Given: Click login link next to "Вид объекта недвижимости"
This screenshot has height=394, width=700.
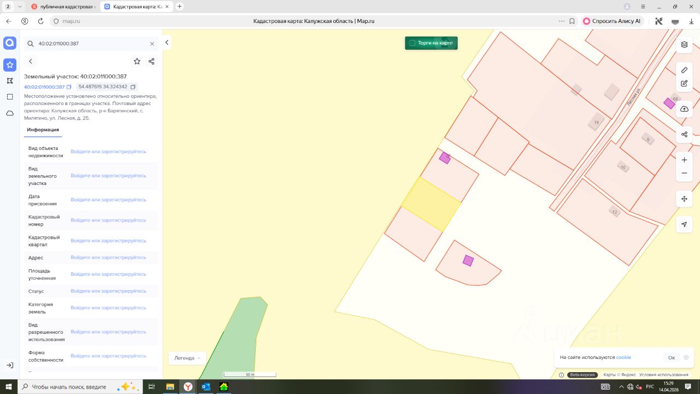Looking at the screenshot, I should click(x=108, y=152).
